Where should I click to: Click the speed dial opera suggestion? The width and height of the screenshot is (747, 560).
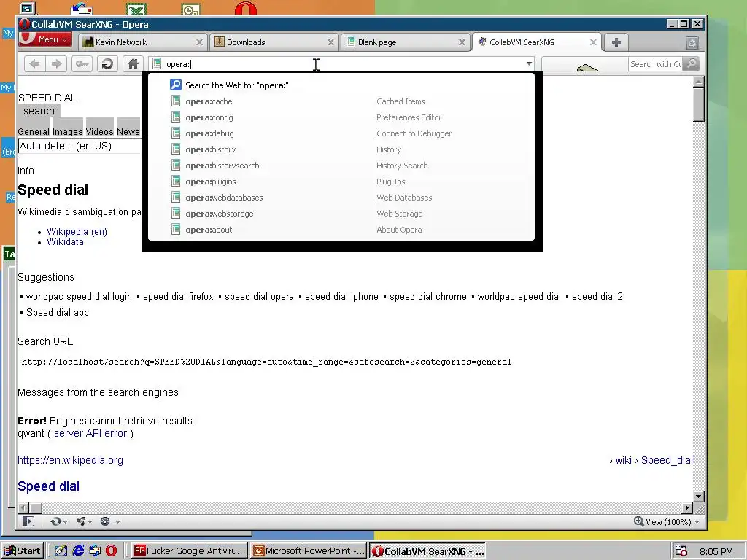[259, 297]
